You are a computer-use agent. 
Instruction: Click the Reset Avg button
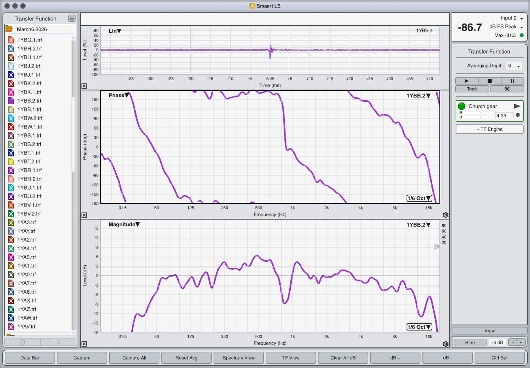[186, 358]
